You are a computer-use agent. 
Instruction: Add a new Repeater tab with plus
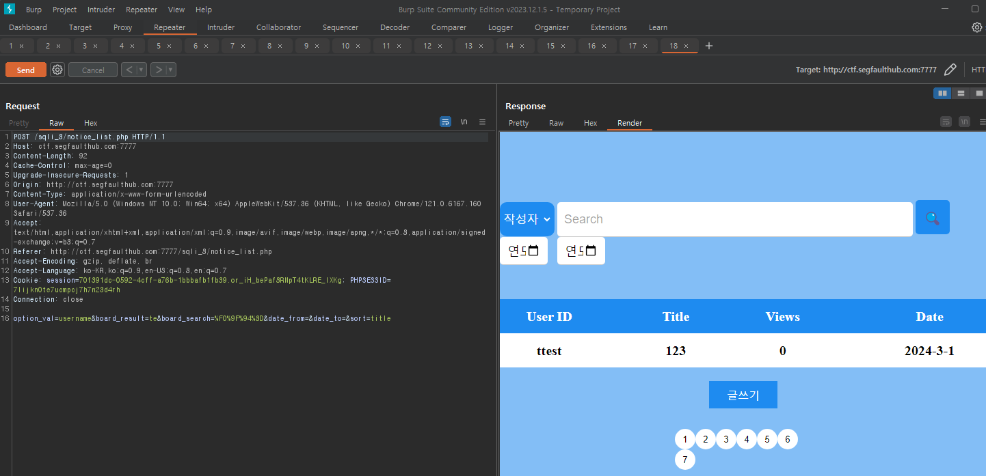tap(709, 46)
